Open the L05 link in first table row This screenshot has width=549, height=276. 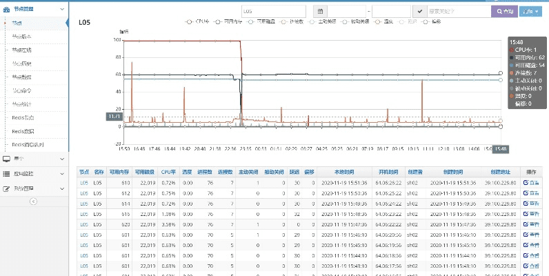(x=83, y=183)
